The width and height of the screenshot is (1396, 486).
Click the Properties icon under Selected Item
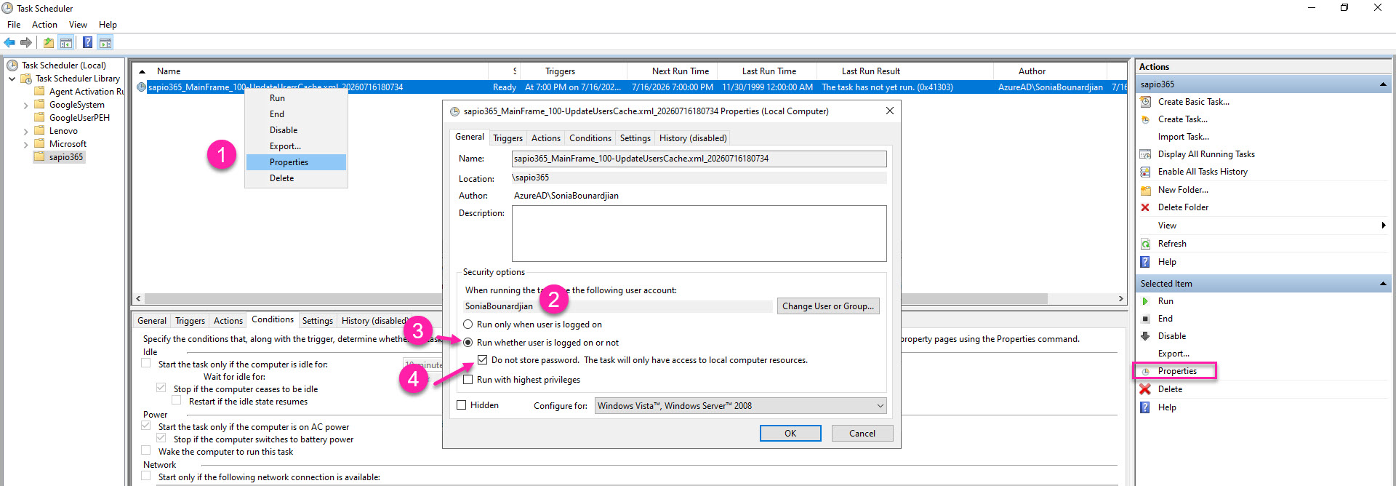click(x=1146, y=371)
